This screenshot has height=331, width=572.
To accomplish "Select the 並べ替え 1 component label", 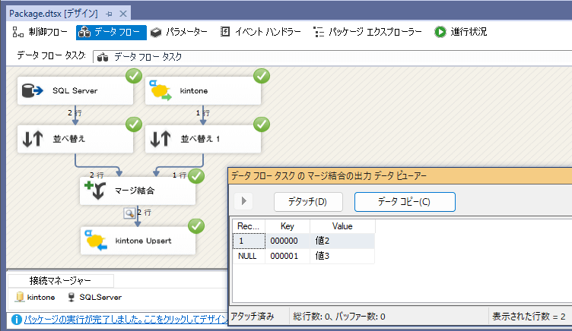I will (x=200, y=139).
